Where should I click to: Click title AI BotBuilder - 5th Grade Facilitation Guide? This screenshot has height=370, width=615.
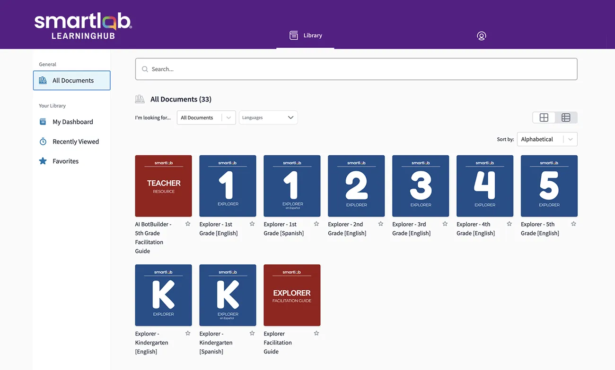tap(153, 237)
